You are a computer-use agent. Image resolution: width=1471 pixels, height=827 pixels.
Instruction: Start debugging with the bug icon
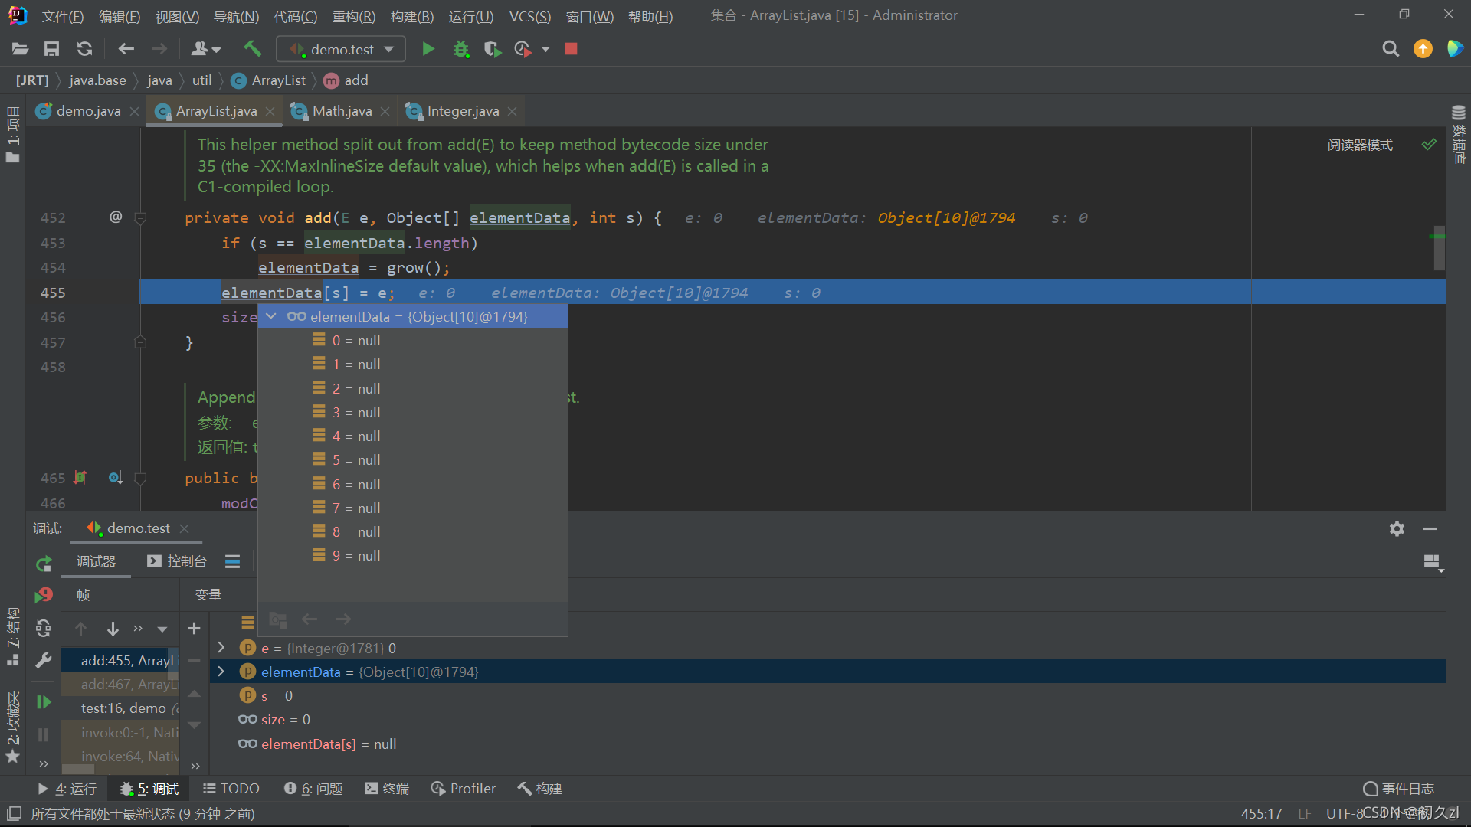coord(460,49)
